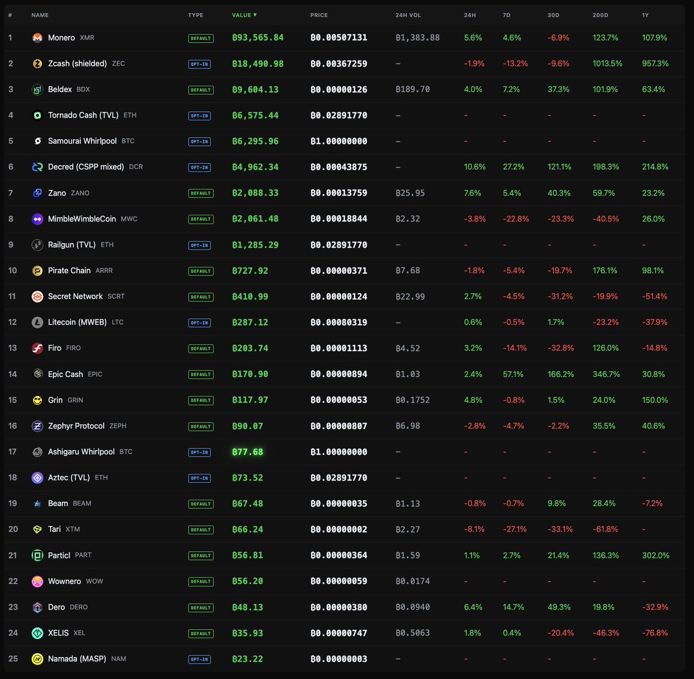Click the Decred coin logo
This screenshot has height=679, width=694.
pyautogui.click(x=37, y=167)
